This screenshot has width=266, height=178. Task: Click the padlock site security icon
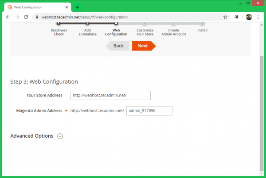(x=37, y=17)
